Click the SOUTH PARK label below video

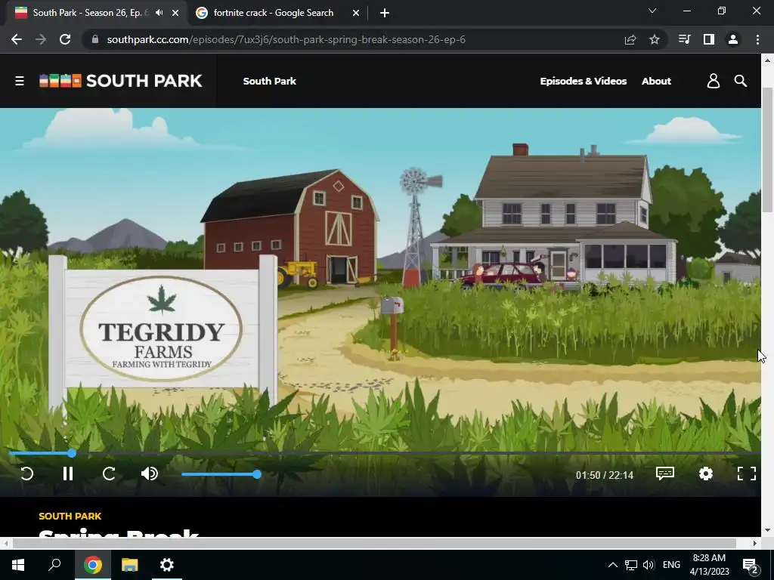click(70, 517)
